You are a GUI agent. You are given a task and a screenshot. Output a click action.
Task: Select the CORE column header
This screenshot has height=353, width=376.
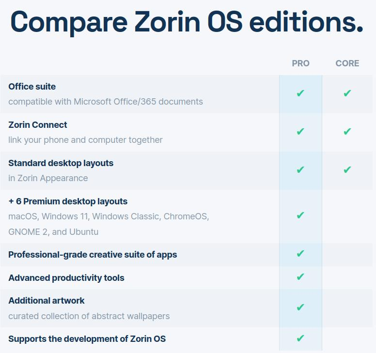pyautogui.click(x=347, y=63)
